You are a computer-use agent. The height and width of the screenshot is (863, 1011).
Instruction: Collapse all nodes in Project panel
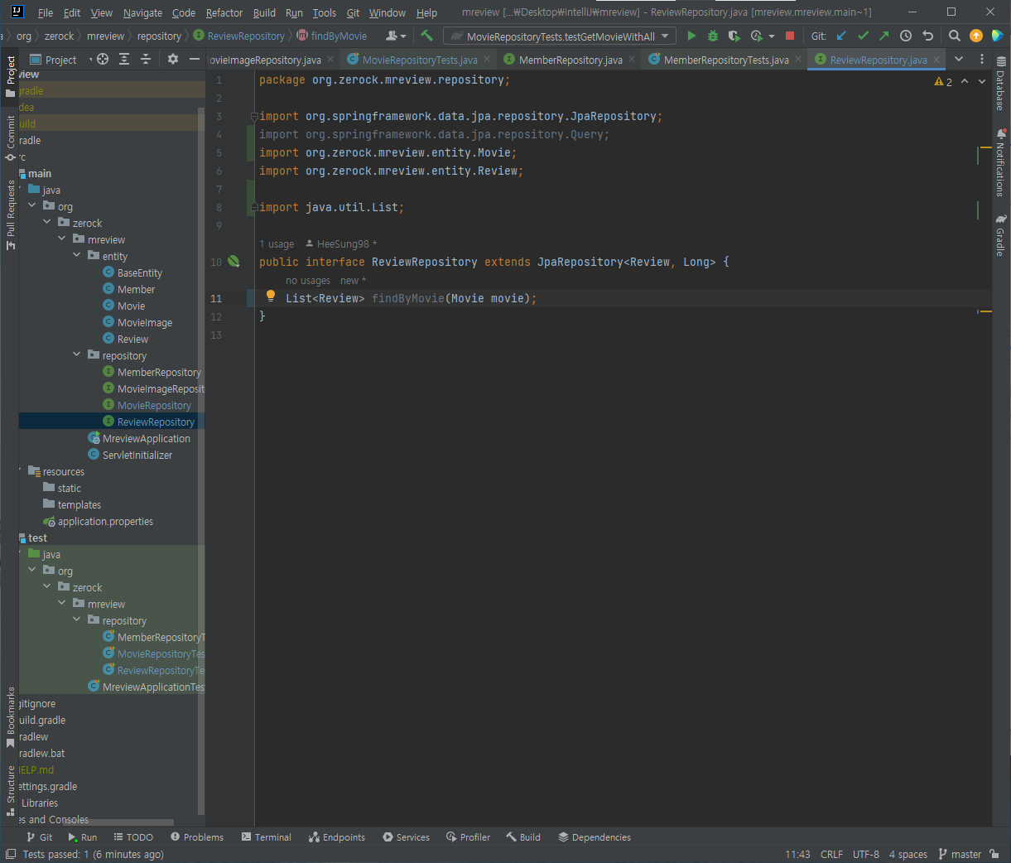point(146,59)
